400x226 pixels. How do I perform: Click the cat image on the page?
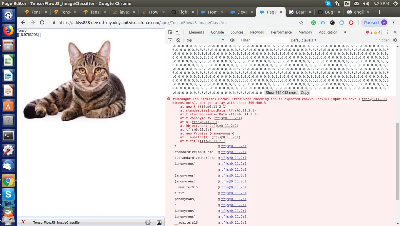(x=75, y=80)
